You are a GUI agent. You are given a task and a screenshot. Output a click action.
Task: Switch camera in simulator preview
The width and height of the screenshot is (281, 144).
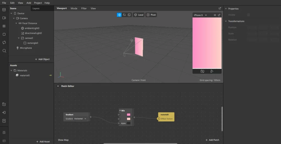(202, 71)
